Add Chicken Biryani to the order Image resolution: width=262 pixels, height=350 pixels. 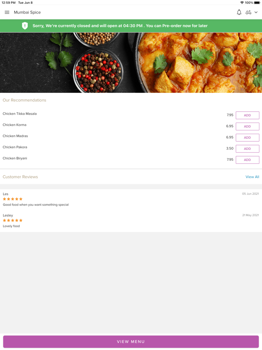coord(247,160)
